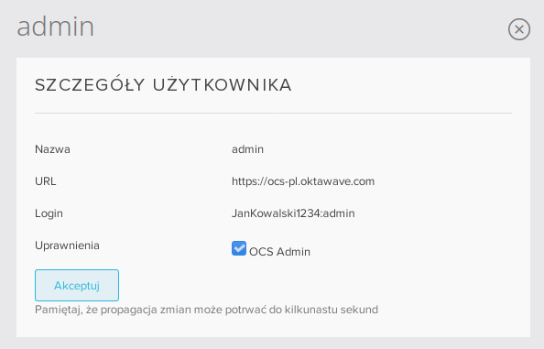The height and width of the screenshot is (349, 544).
Task: Select the JanKowalski1234:admin login value
Action: tap(293, 213)
